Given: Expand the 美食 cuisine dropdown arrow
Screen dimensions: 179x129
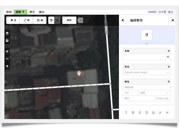Looking at the screenshot, I should coord(168,72).
